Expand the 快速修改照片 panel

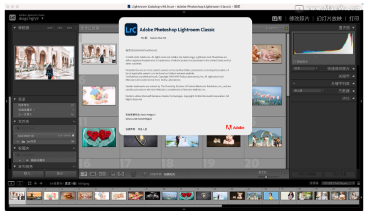click(353, 68)
